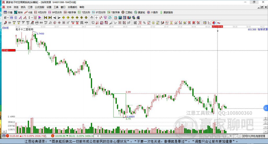
Task: Click the blue side panel collapse arrow
Action: (266, 108)
